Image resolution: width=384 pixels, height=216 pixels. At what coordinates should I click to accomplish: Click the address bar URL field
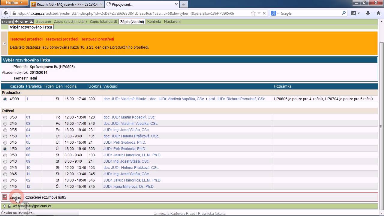[x=133, y=13]
